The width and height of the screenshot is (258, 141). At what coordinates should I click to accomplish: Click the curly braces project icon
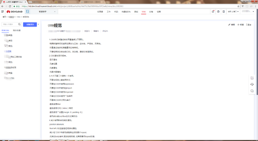pos(27,12)
